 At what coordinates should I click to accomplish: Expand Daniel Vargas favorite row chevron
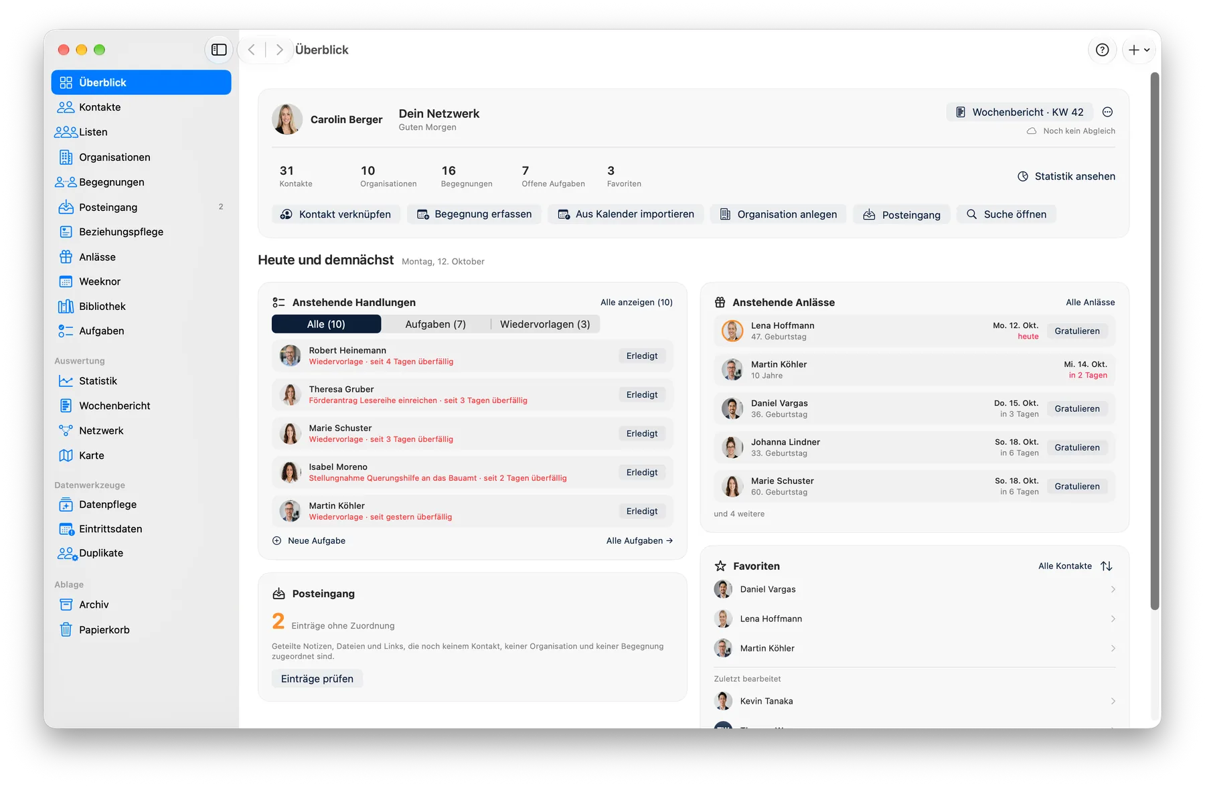click(1113, 589)
